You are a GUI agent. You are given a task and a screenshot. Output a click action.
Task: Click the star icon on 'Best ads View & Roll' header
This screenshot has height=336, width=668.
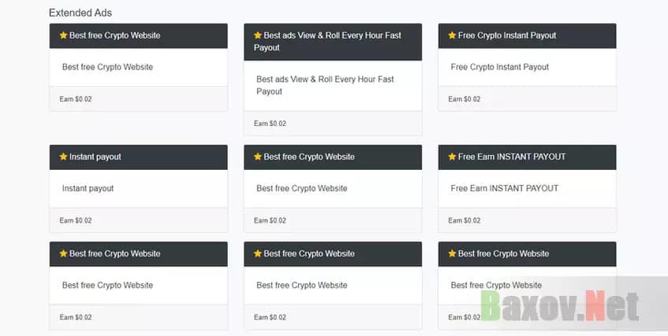point(258,35)
